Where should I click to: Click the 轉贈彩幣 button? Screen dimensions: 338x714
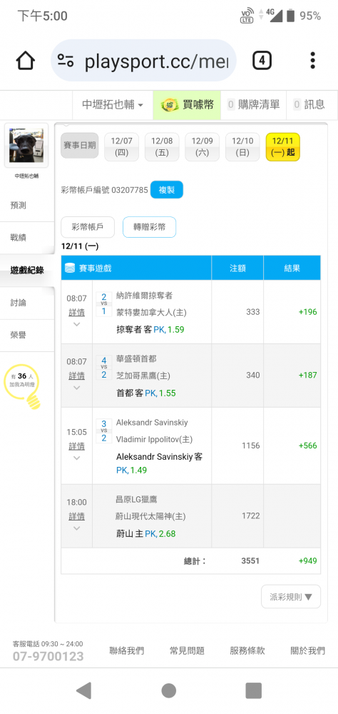point(149,227)
